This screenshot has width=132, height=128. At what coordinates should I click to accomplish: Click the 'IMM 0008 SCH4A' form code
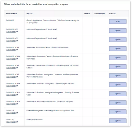click(13, 57)
